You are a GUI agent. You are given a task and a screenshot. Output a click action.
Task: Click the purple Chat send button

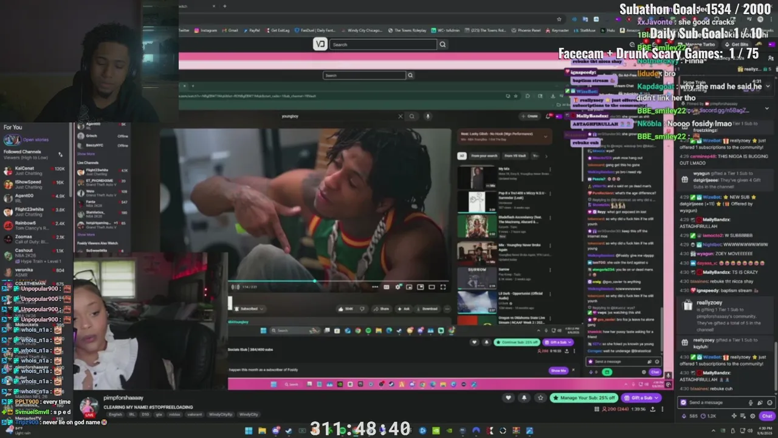click(766, 416)
